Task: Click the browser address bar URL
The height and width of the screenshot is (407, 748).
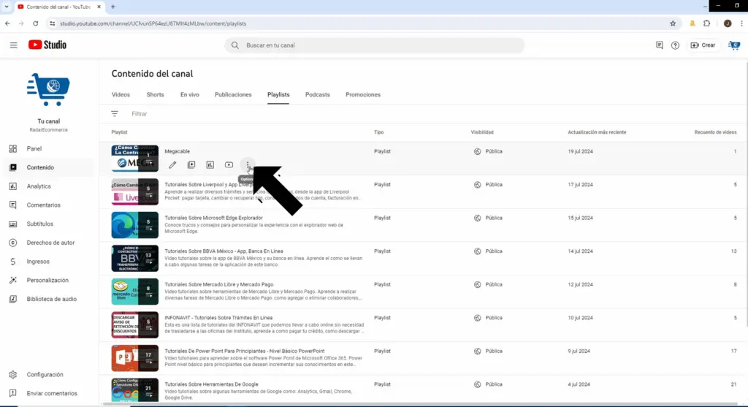Action: point(153,23)
